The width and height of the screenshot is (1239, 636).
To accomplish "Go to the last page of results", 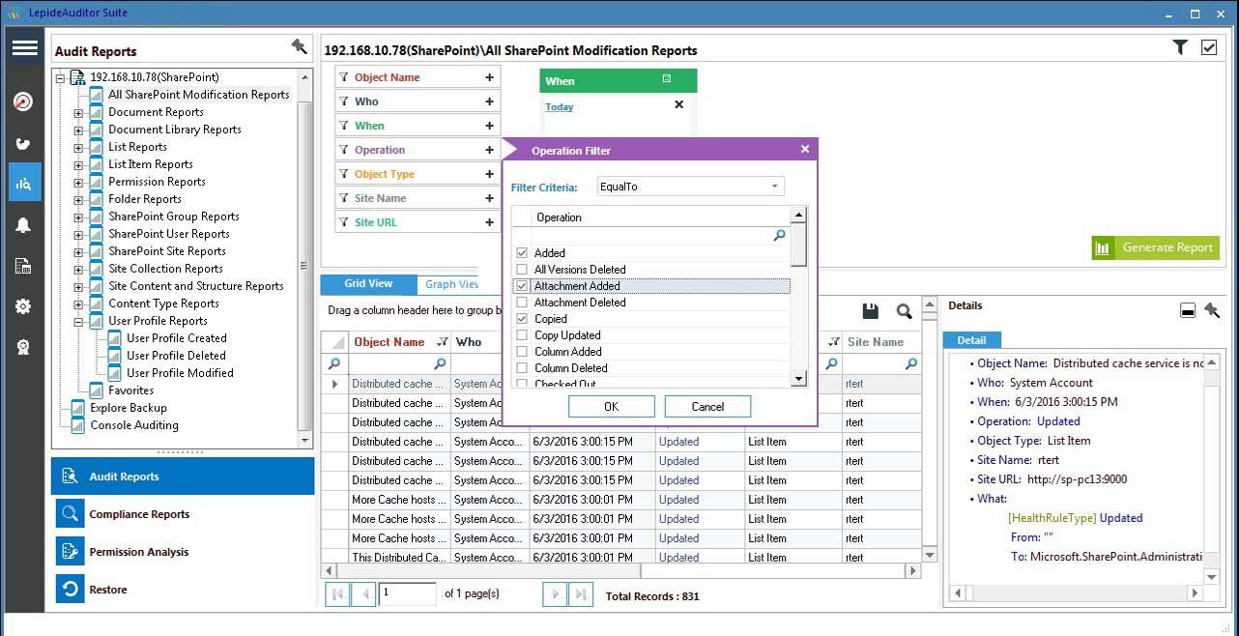I will 580,594.
